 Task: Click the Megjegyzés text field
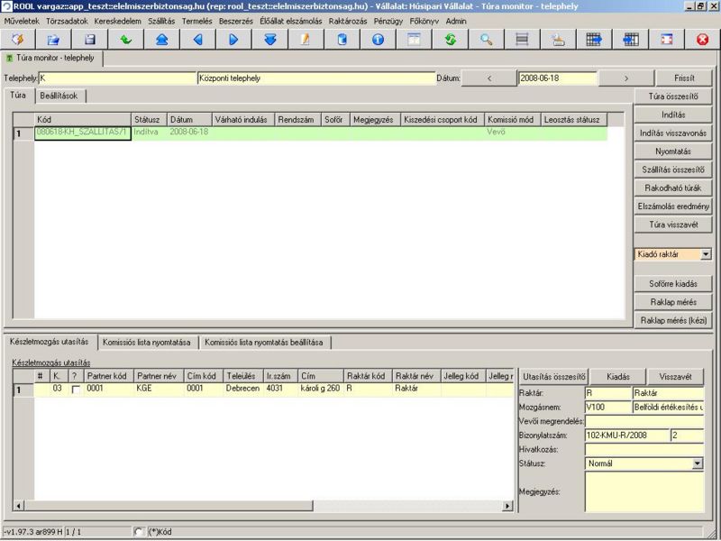pyautogui.click(x=643, y=491)
